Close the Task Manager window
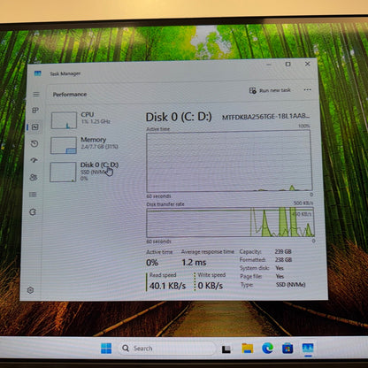 (307, 64)
